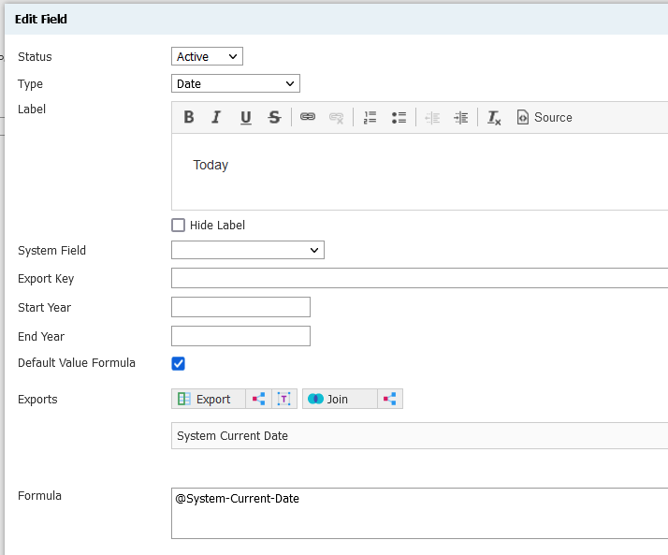
Task: Open the Status dropdown showing Active
Action: click(x=207, y=56)
